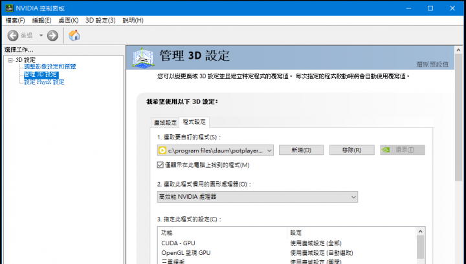
Task: Click the PotPlayer icon in program combo box
Action: pos(162,150)
